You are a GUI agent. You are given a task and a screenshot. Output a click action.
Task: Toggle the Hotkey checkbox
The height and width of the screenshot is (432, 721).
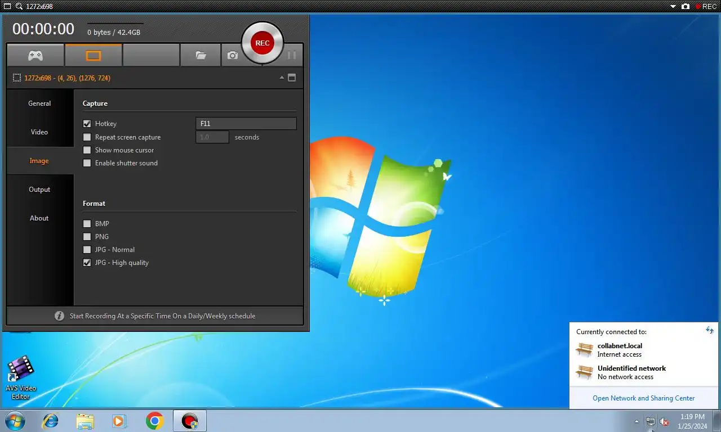pos(87,124)
